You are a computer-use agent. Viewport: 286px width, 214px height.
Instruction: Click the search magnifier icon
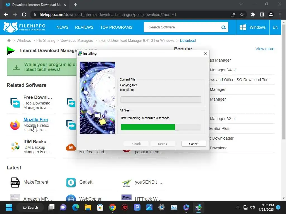point(223,27)
